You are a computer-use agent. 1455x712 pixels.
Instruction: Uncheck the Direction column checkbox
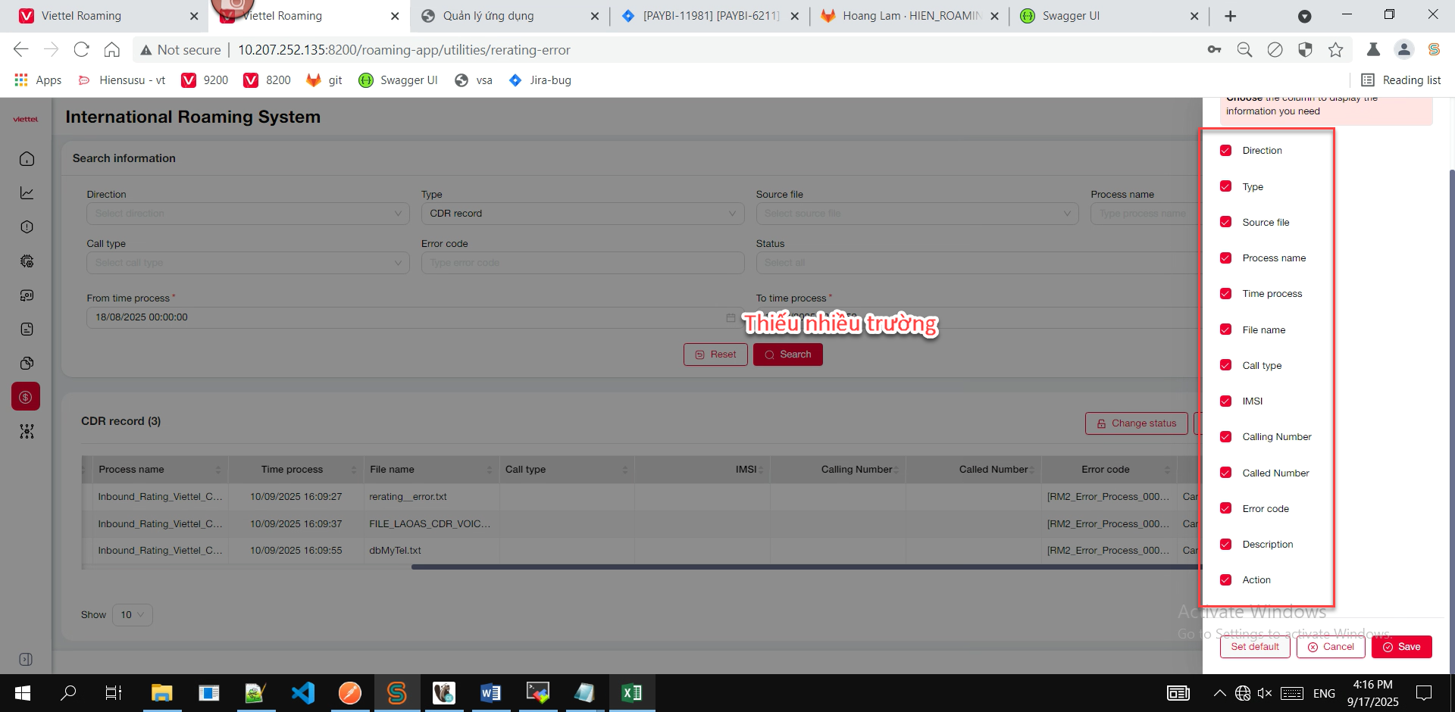pyautogui.click(x=1225, y=151)
